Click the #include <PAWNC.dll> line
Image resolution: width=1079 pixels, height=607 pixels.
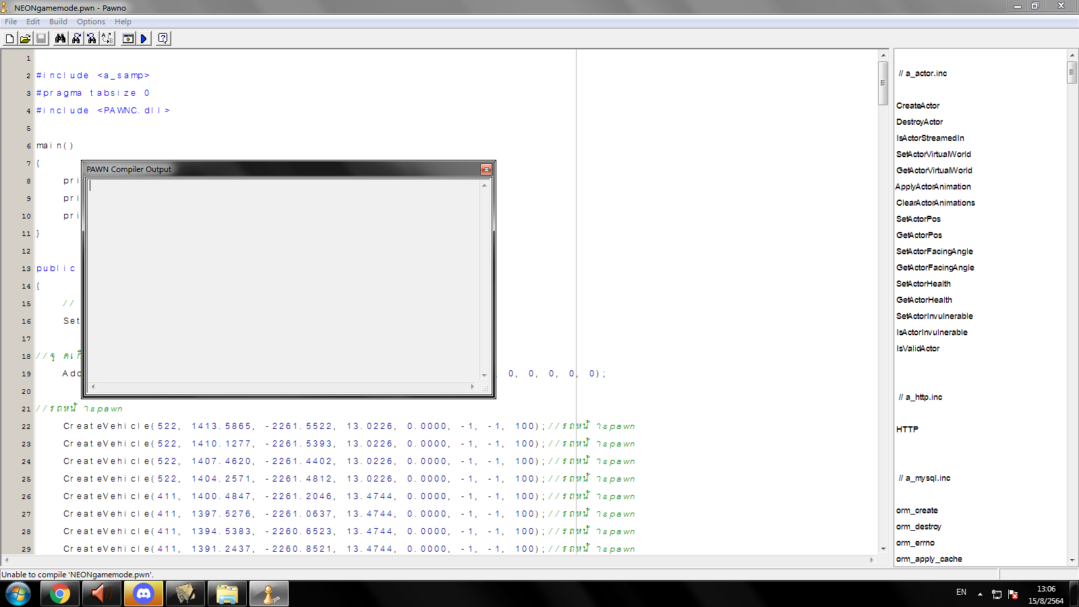pos(103,111)
